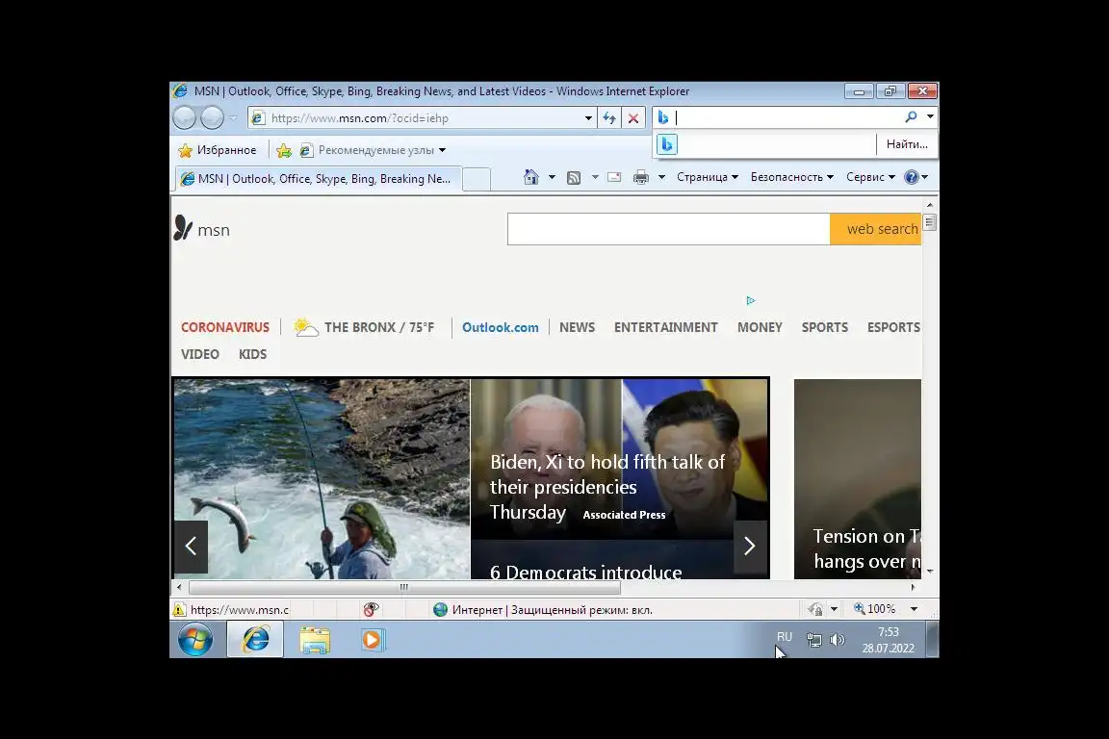Click vertical scrollbar down arrow
This screenshot has height=739, width=1109.
click(x=930, y=571)
